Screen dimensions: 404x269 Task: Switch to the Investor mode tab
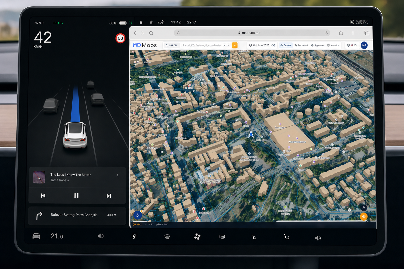pyautogui.click(x=333, y=45)
